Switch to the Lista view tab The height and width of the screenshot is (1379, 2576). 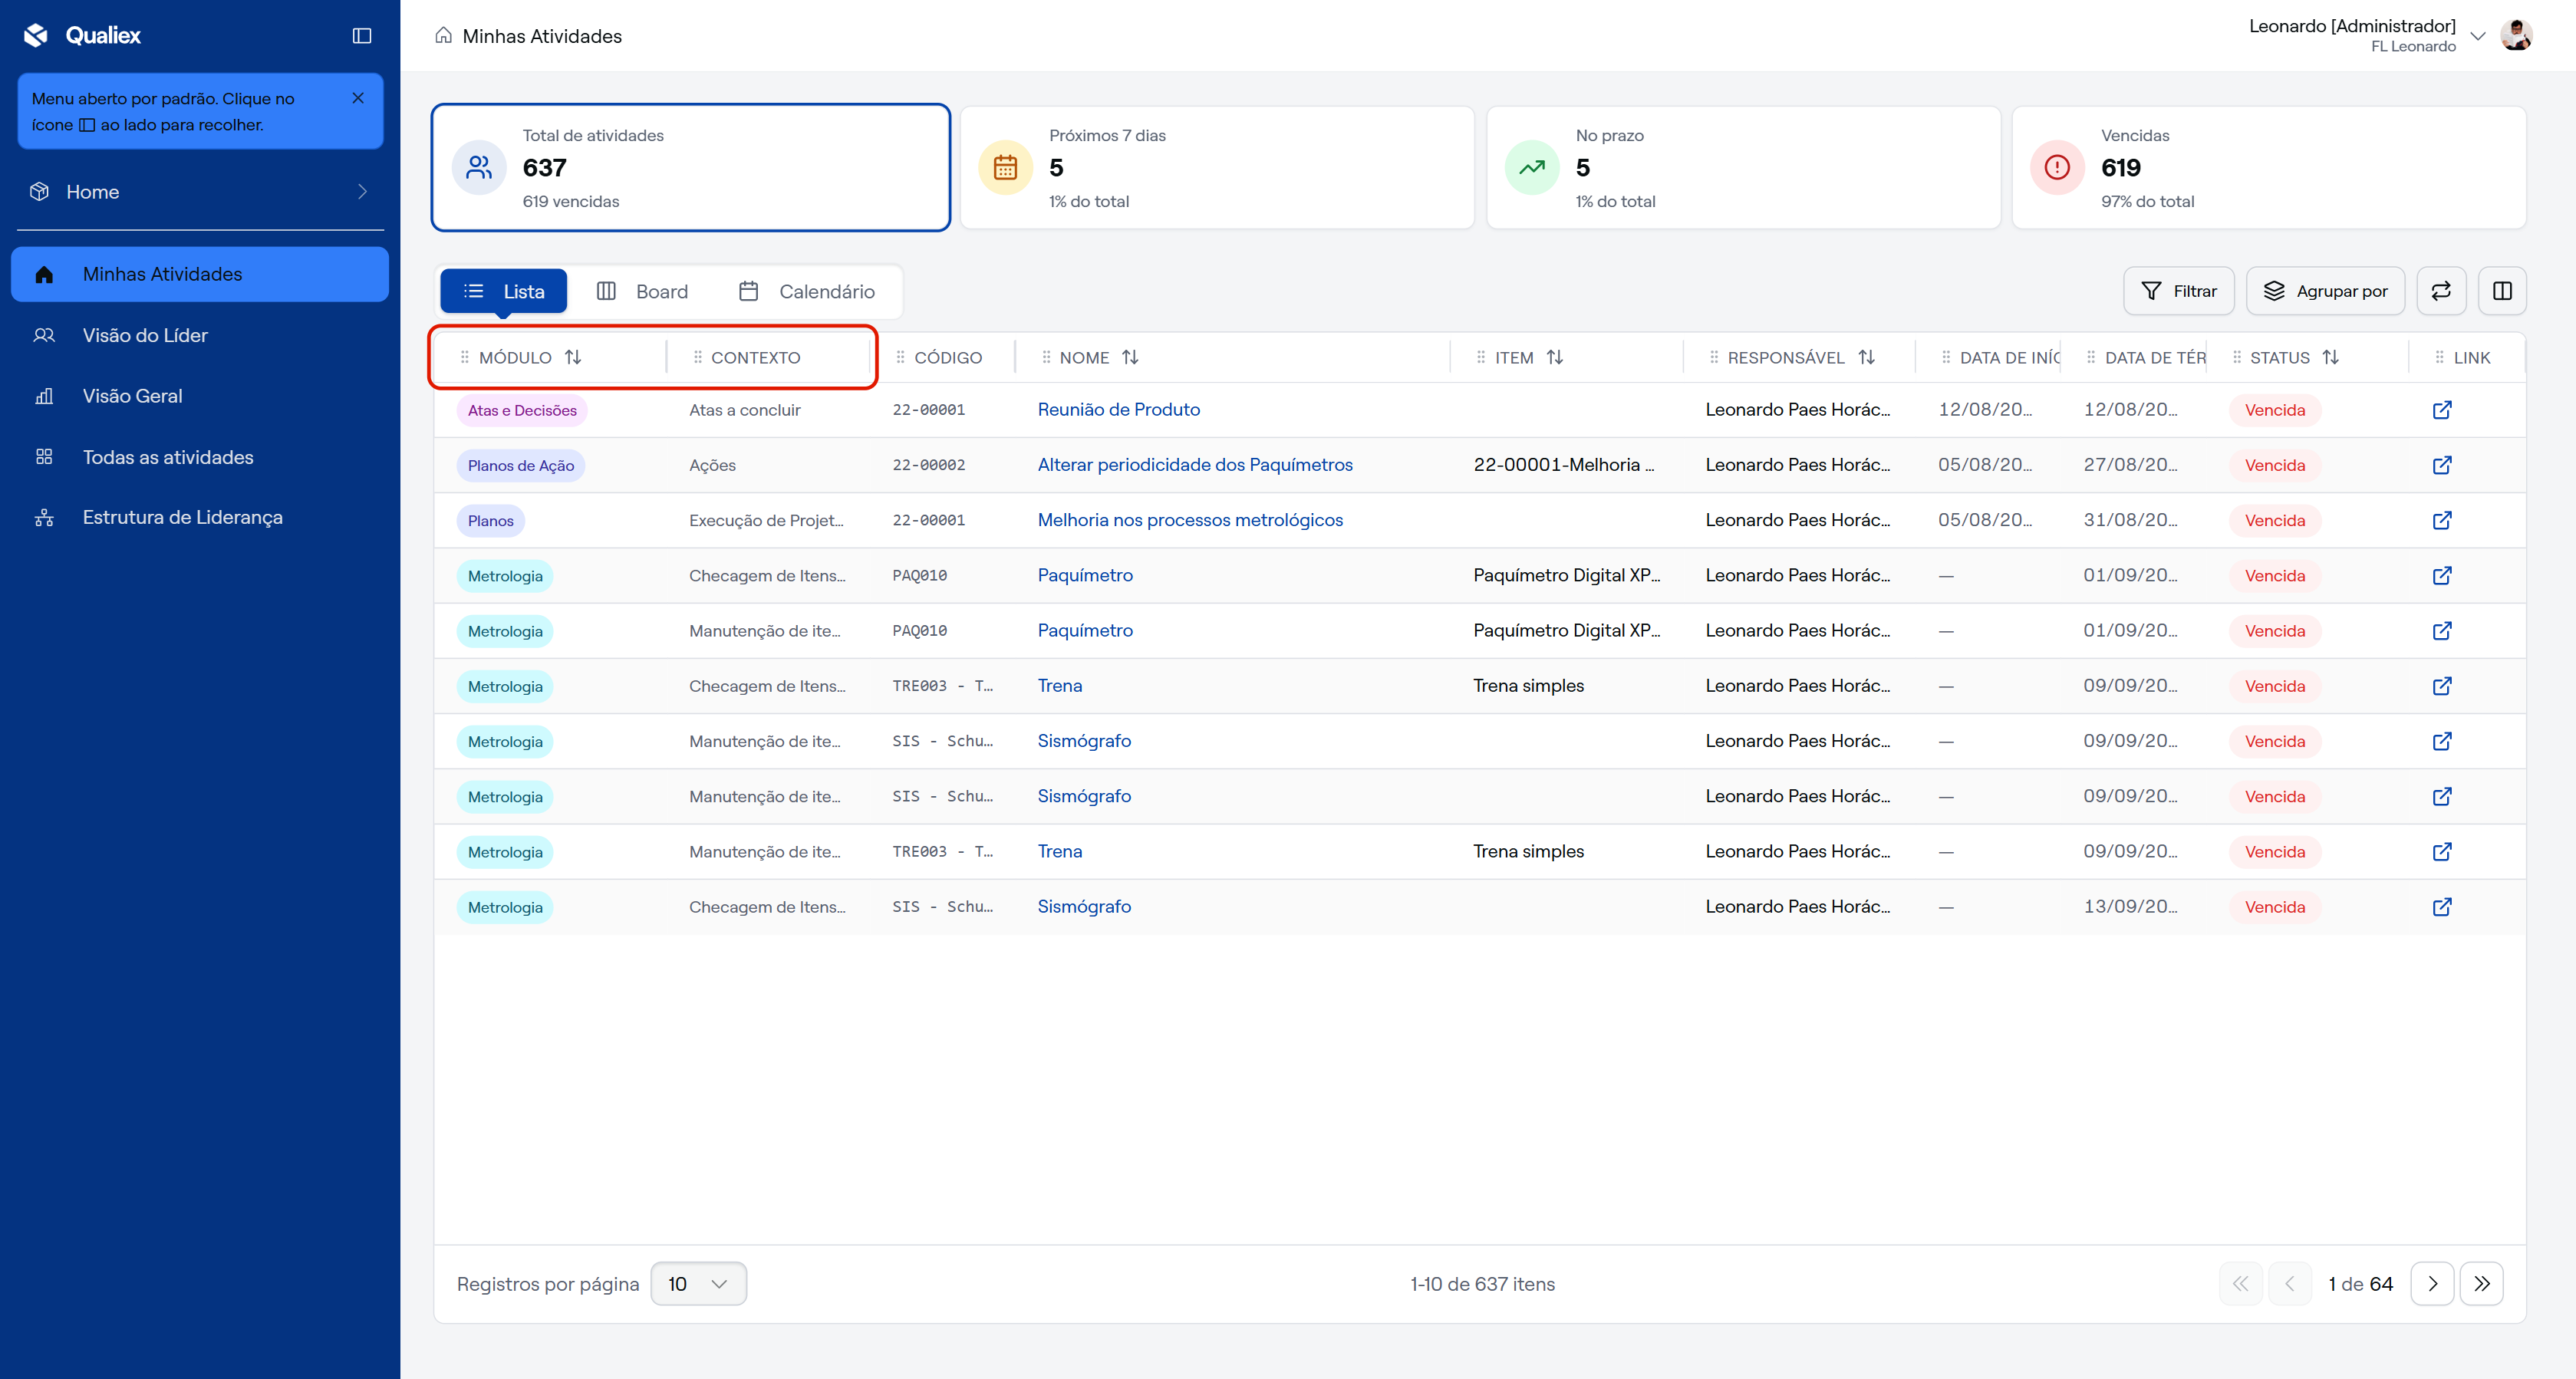point(504,291)
